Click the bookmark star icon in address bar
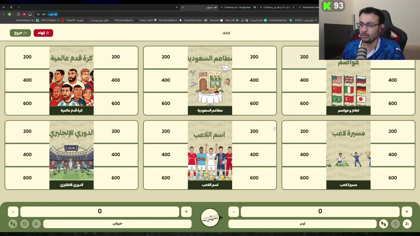 38,14
